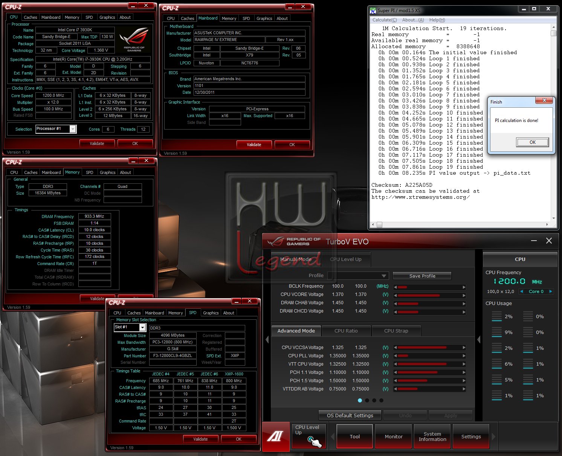The height and width of the screenshot is (456, 562).
Task: Click left arrow of CPU VCORE Voltage slider
Action: pyautogui.click(x=395, y=295)
